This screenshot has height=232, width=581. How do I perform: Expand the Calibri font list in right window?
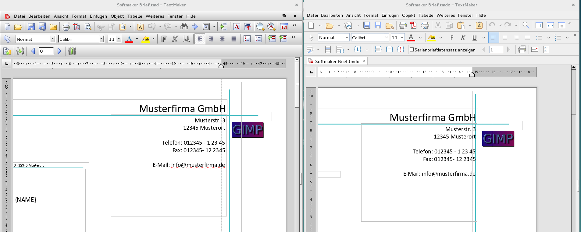pos(386,37)
